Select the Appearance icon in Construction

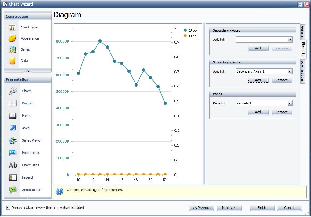click(12, 39)
